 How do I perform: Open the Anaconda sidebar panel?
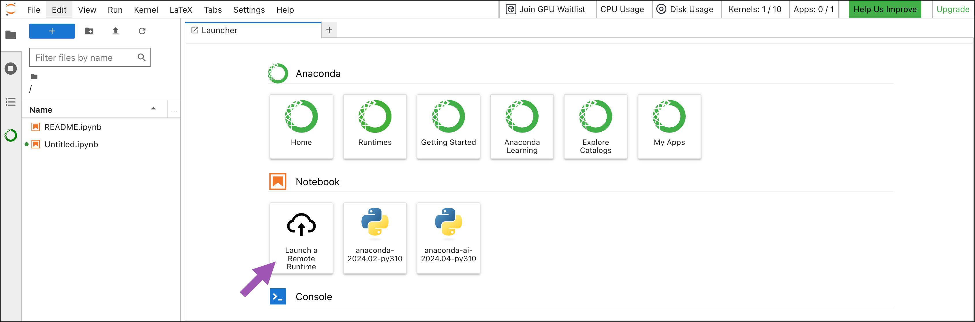pyautogui.click(x=11, y=135)
